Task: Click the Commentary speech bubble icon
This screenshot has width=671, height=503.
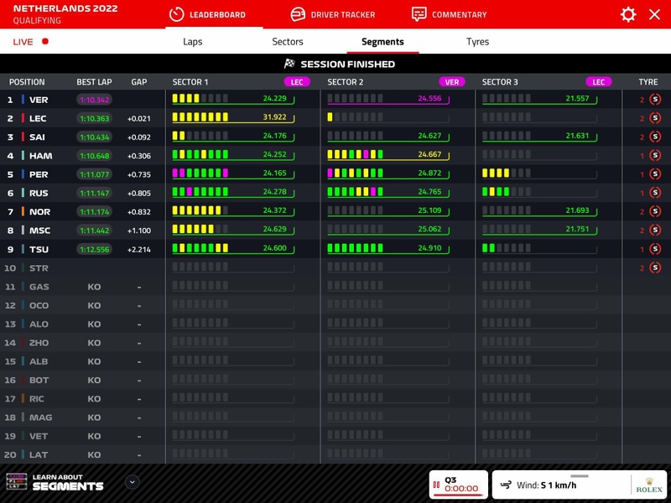Action: [419, 14]
